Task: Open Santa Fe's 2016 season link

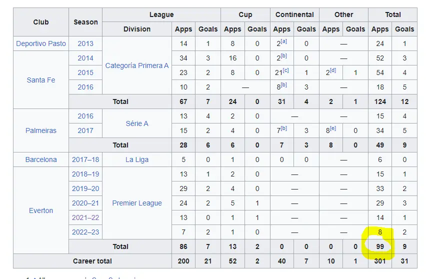Action: (85, 87)
